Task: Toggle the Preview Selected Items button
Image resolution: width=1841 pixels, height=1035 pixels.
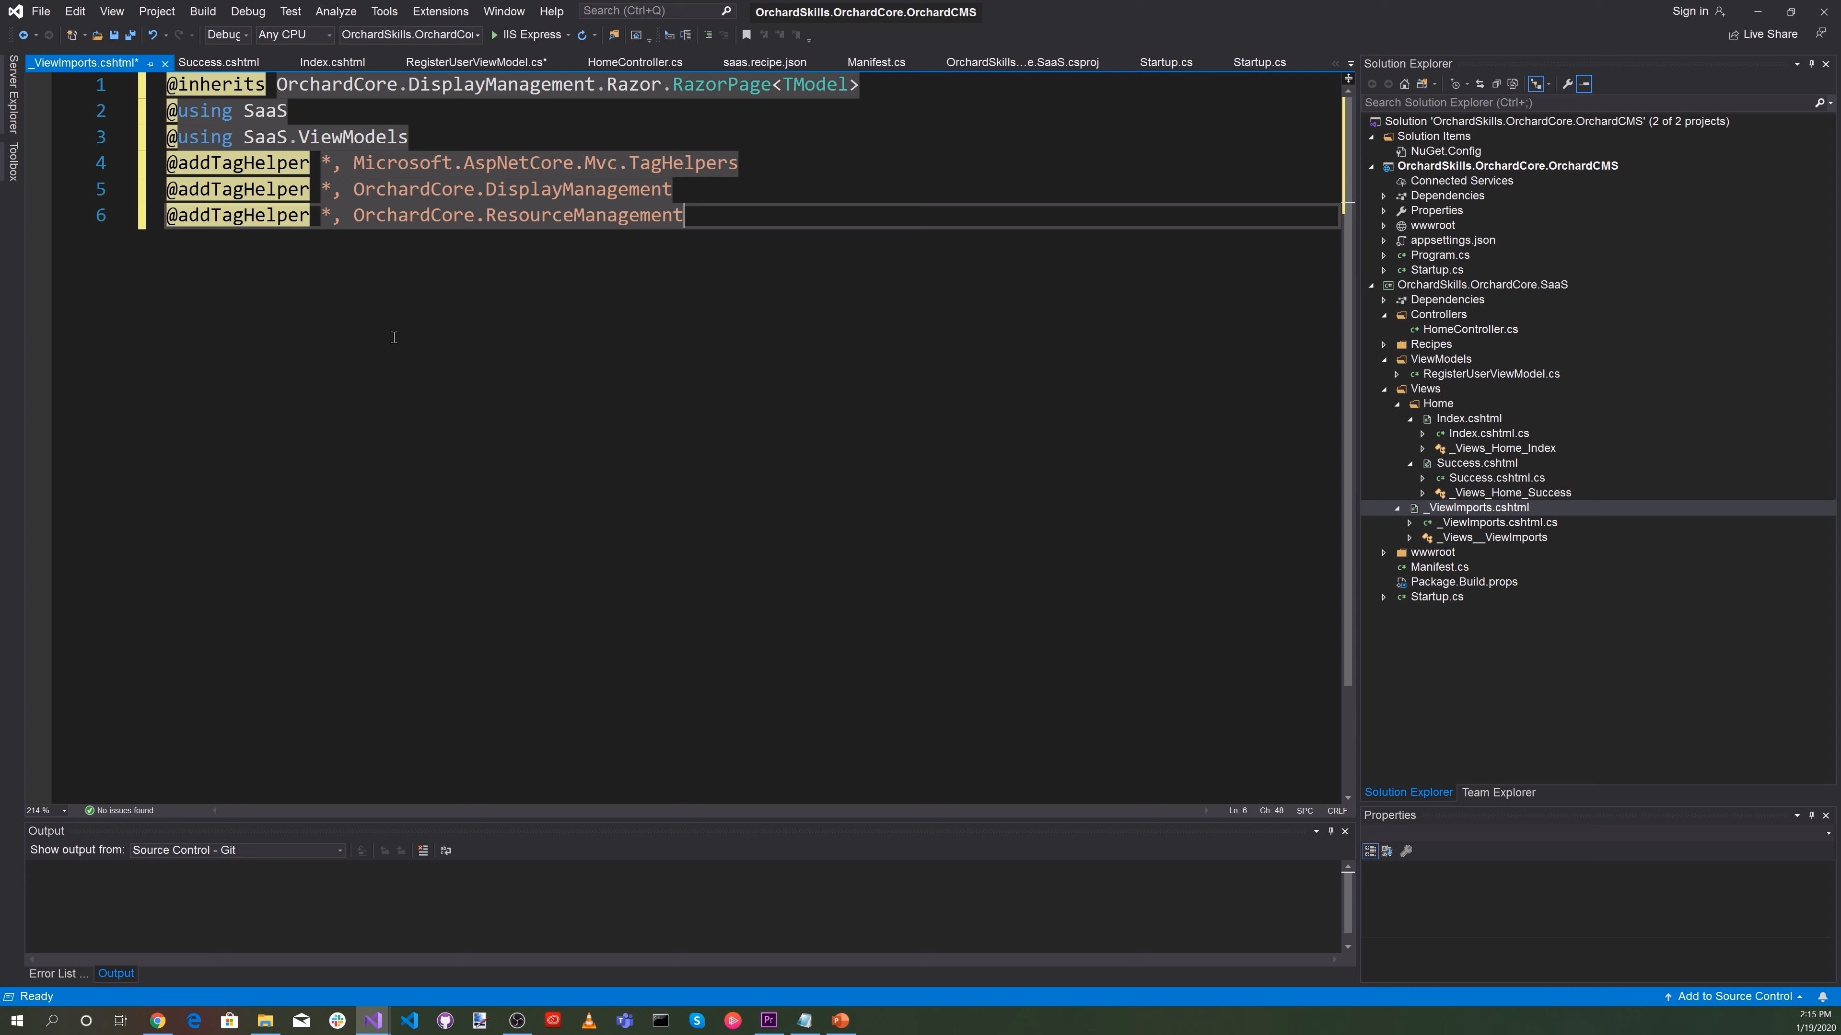Action: pyautogui.click(x=1585, y=84)
